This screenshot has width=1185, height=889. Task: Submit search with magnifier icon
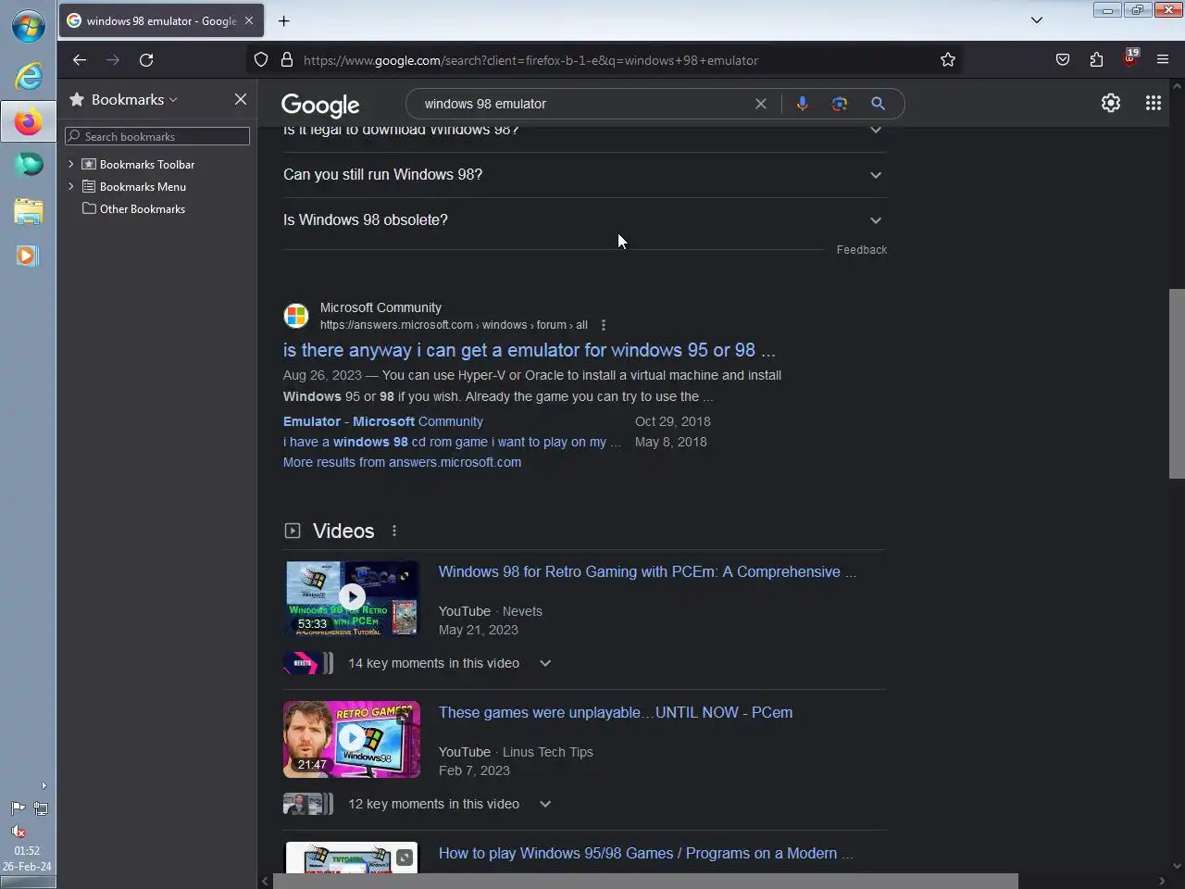878,104
